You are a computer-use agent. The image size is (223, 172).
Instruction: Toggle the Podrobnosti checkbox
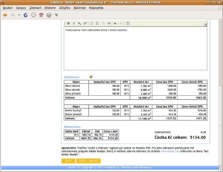[91, 77]
